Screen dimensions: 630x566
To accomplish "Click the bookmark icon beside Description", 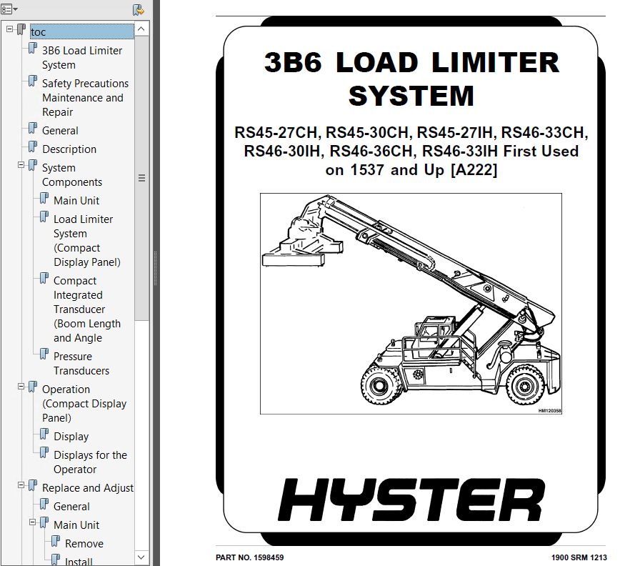I will [33, 147].
